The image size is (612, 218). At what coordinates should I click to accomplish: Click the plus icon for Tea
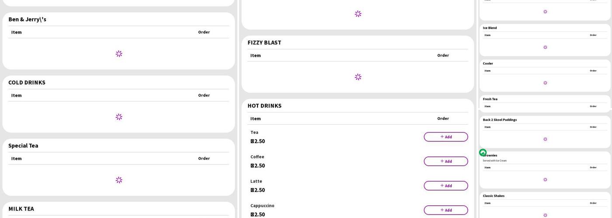(442, 136)
